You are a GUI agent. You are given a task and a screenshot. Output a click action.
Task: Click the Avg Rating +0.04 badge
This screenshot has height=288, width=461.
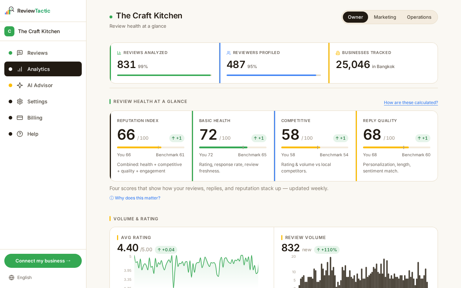click(x=166, y=250)
